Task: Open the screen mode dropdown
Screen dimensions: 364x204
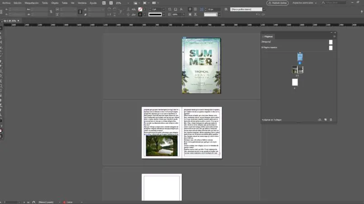Action: tap(146, 3)
